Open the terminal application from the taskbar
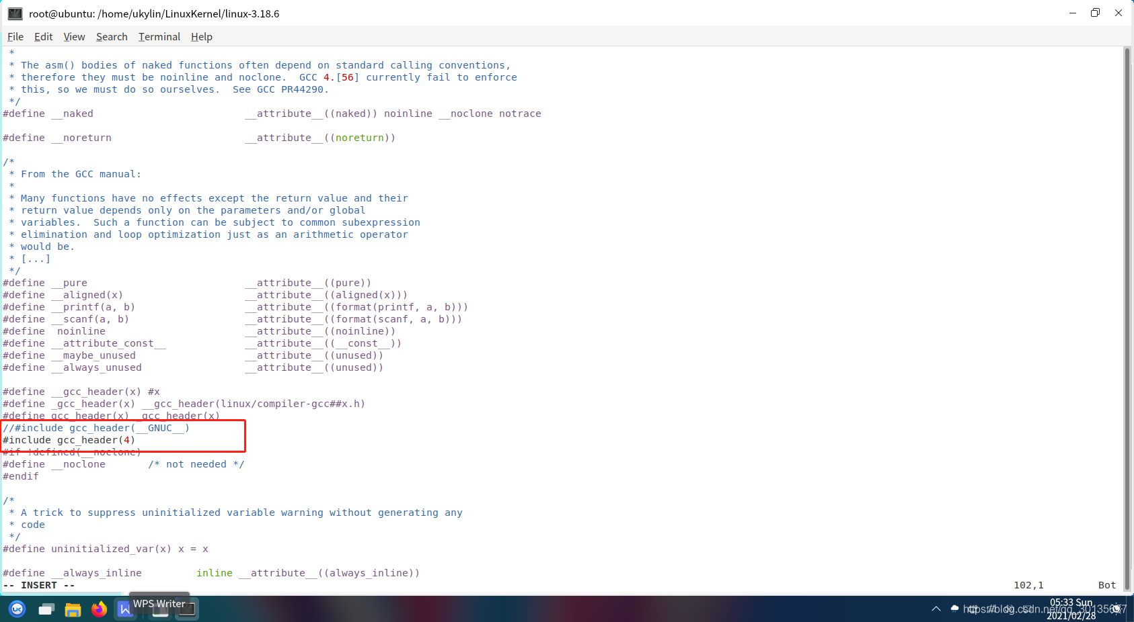The width and height of the screenshot is (1134, 622). click(187, 609)
